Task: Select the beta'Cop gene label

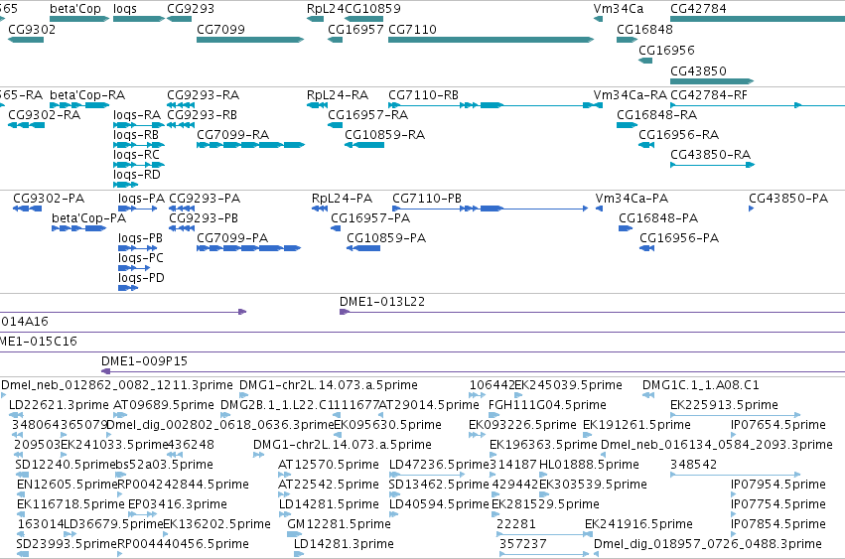Action: pos(74,9)
